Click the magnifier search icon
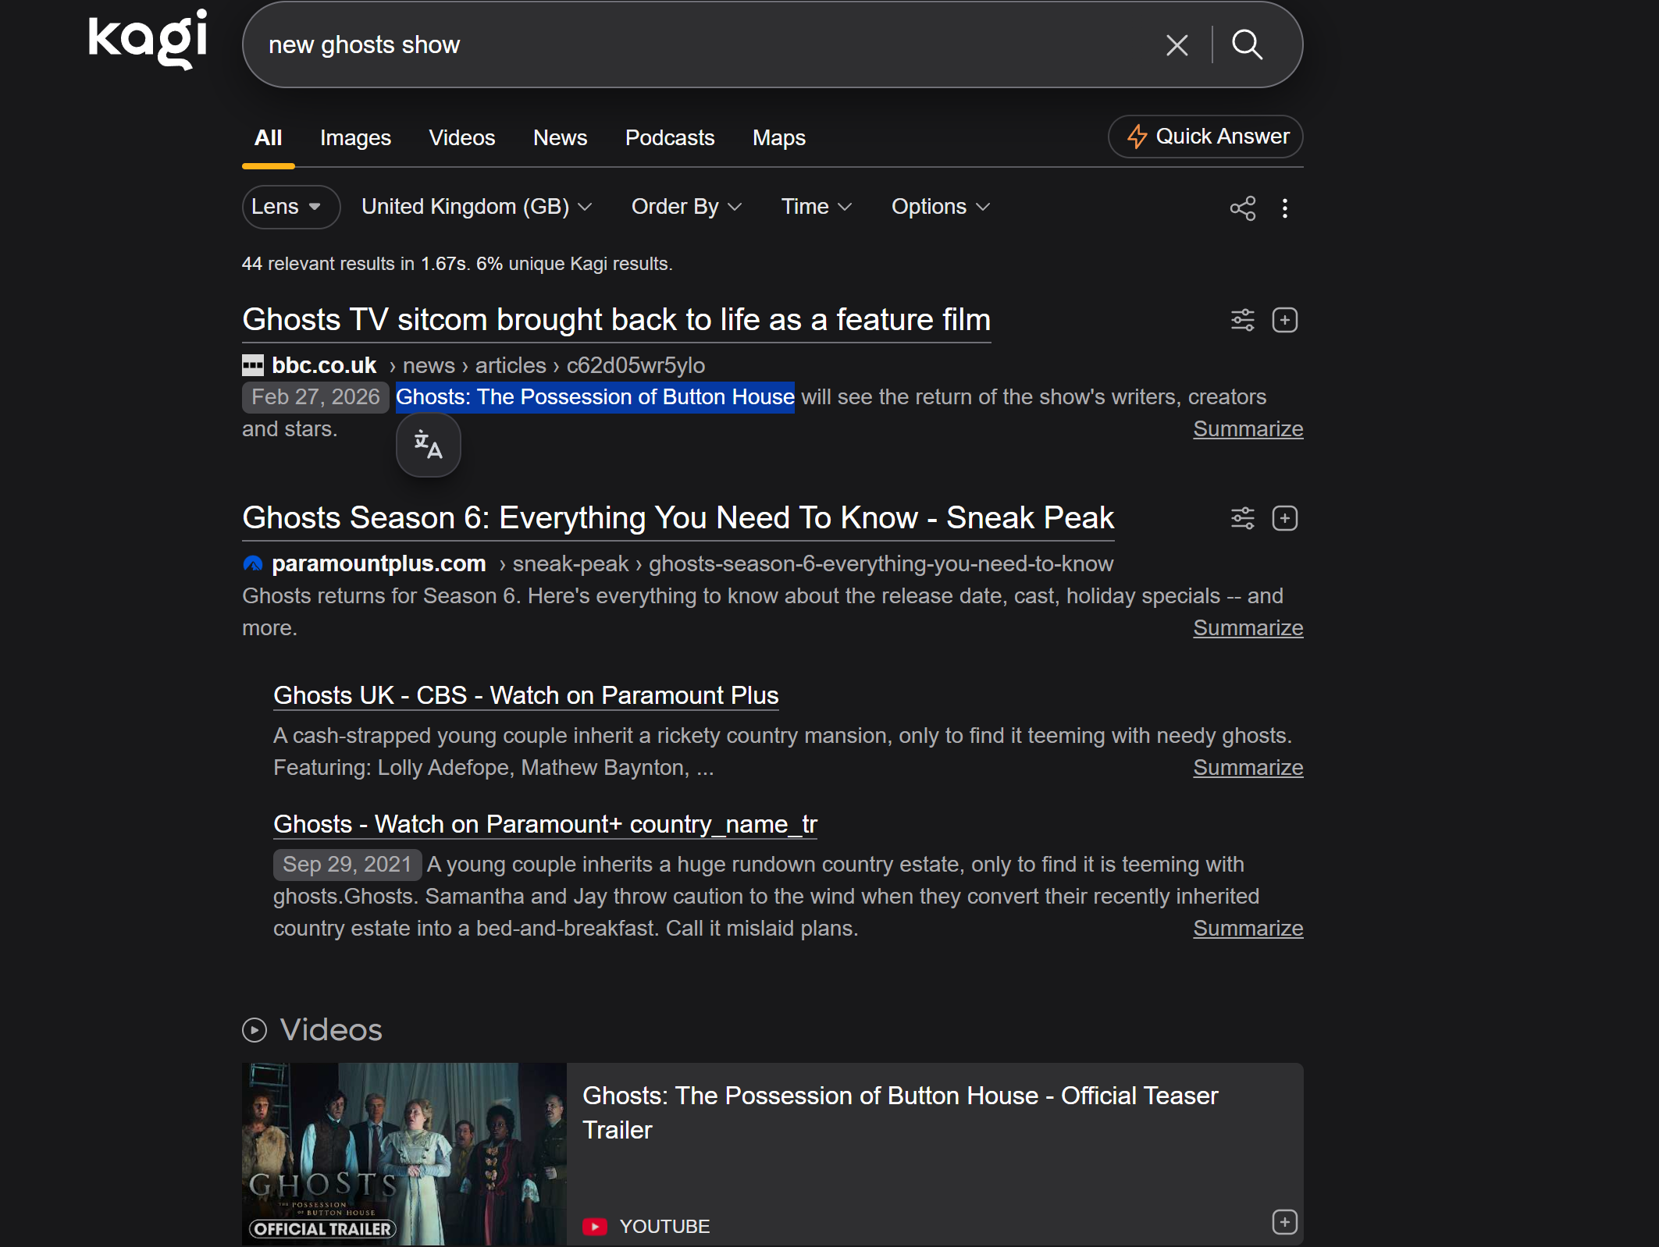 pyautogui.click(x=1247, y=44)
